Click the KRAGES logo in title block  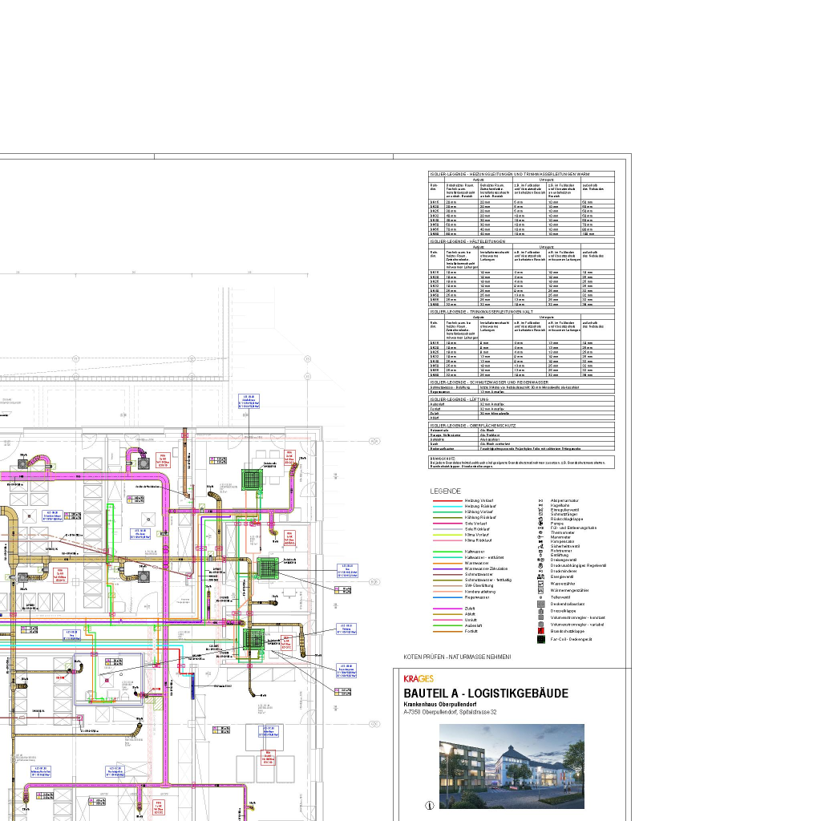(x=419, y=678)
